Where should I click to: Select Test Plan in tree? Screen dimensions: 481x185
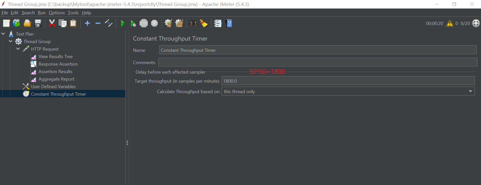point(25,34)
